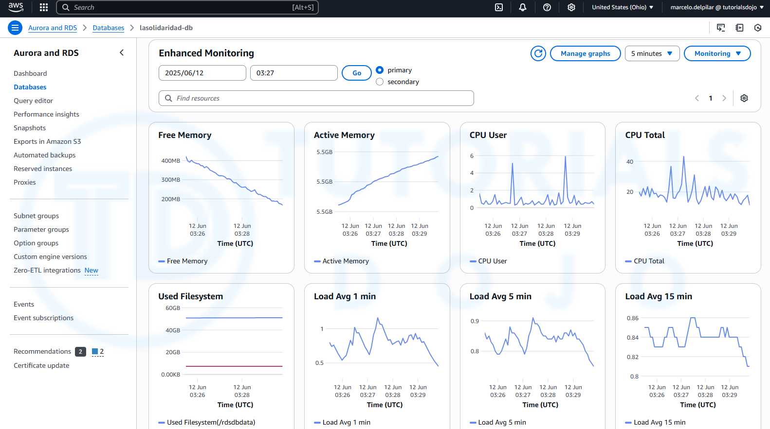This screenshot has height=429, width=770.
Task: Open Dashboard in the sidebar
Action: pos(30,73)
